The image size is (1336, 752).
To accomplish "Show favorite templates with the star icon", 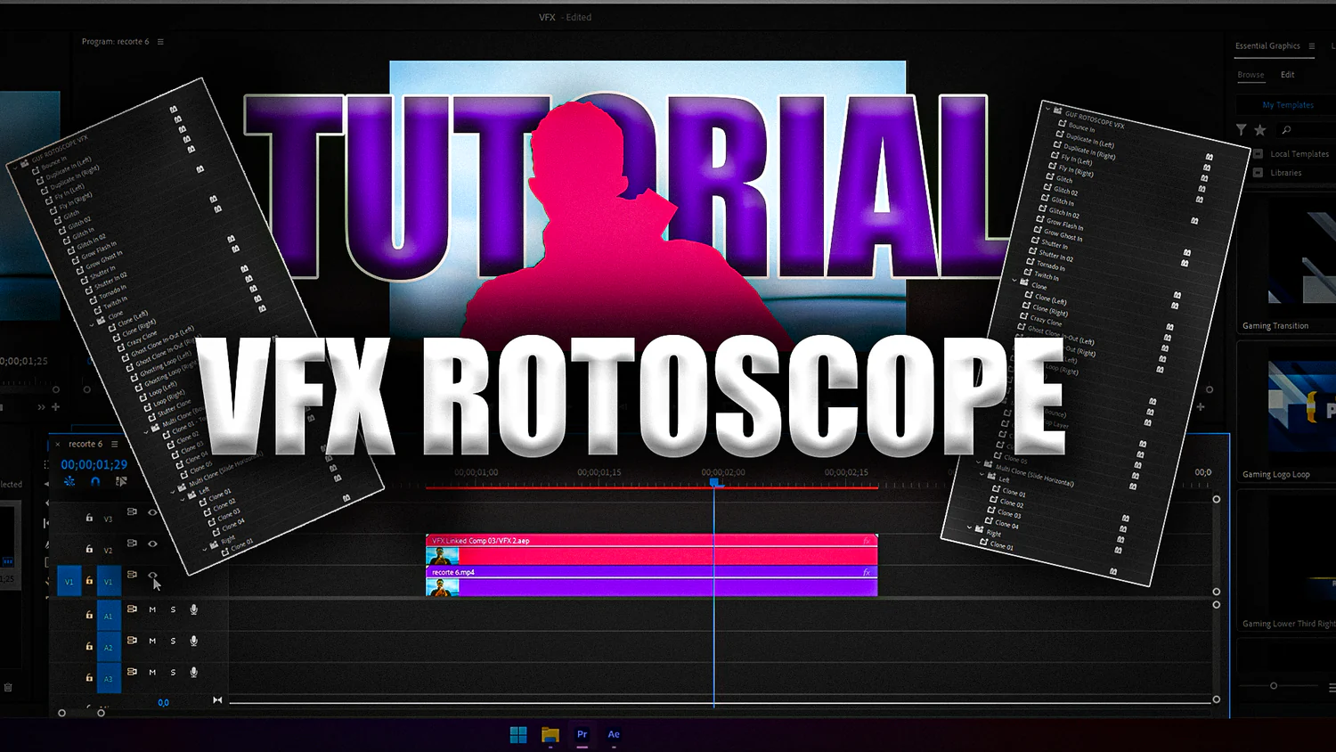I will (x=1260, y=130).
